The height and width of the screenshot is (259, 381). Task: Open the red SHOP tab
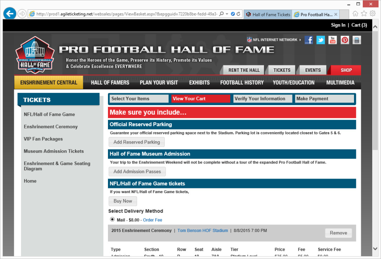click(346, 70)
